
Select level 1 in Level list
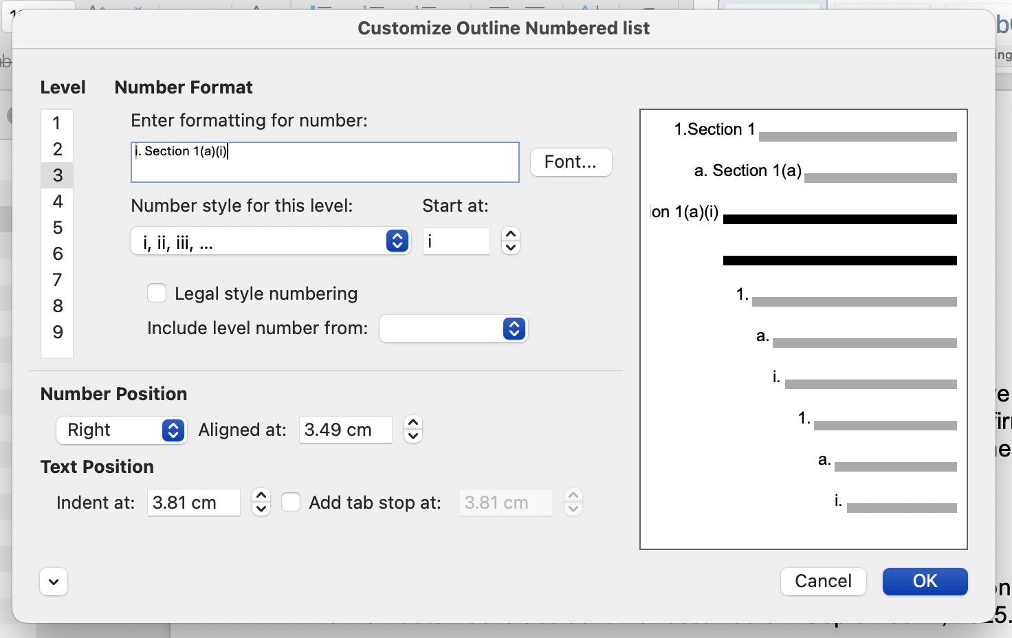pos(57,124)
